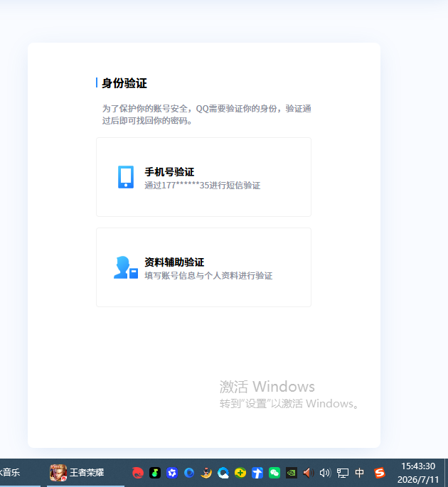Open the network status tray icon
The width and height of the screenshot is (448, 487).
point(342,473)
